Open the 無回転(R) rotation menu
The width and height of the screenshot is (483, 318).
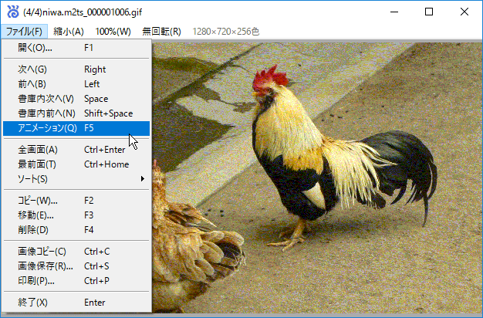(x=161, y=32)
